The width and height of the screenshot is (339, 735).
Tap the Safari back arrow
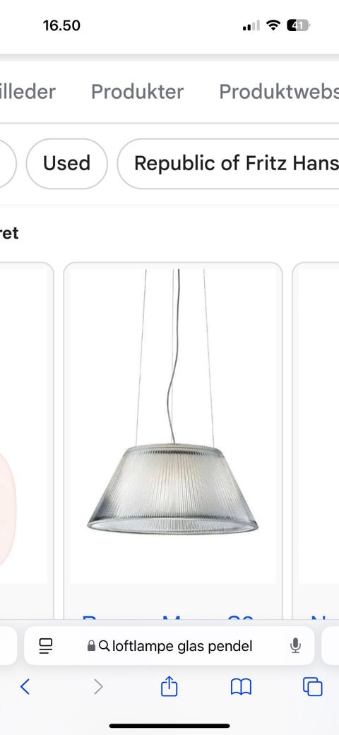pyautogui.click(x=25, y=687)
